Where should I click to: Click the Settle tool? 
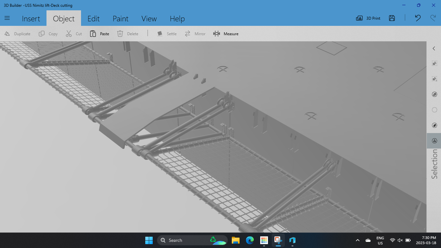click(x=167, y=34)
